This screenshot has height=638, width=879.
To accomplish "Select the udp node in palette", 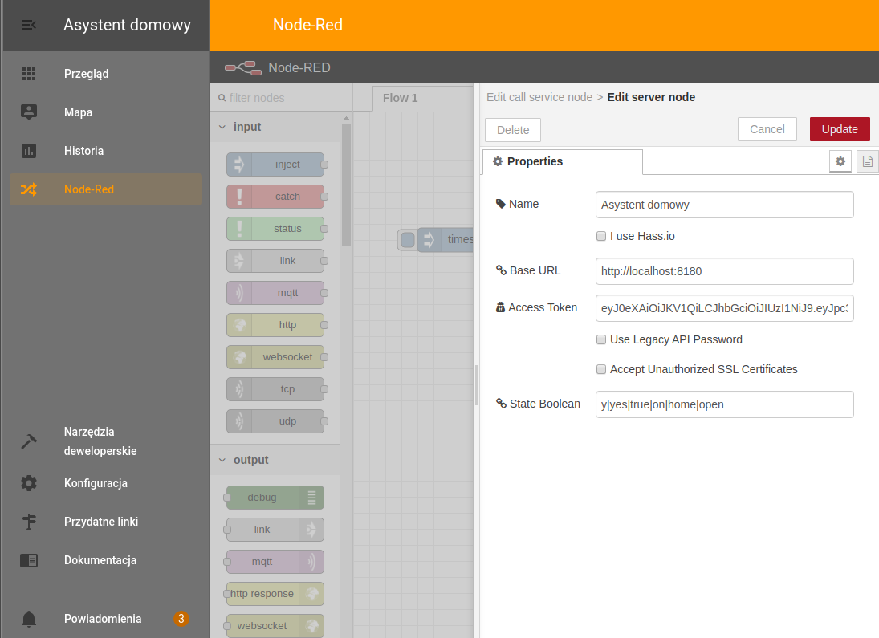I will [275, 421].
